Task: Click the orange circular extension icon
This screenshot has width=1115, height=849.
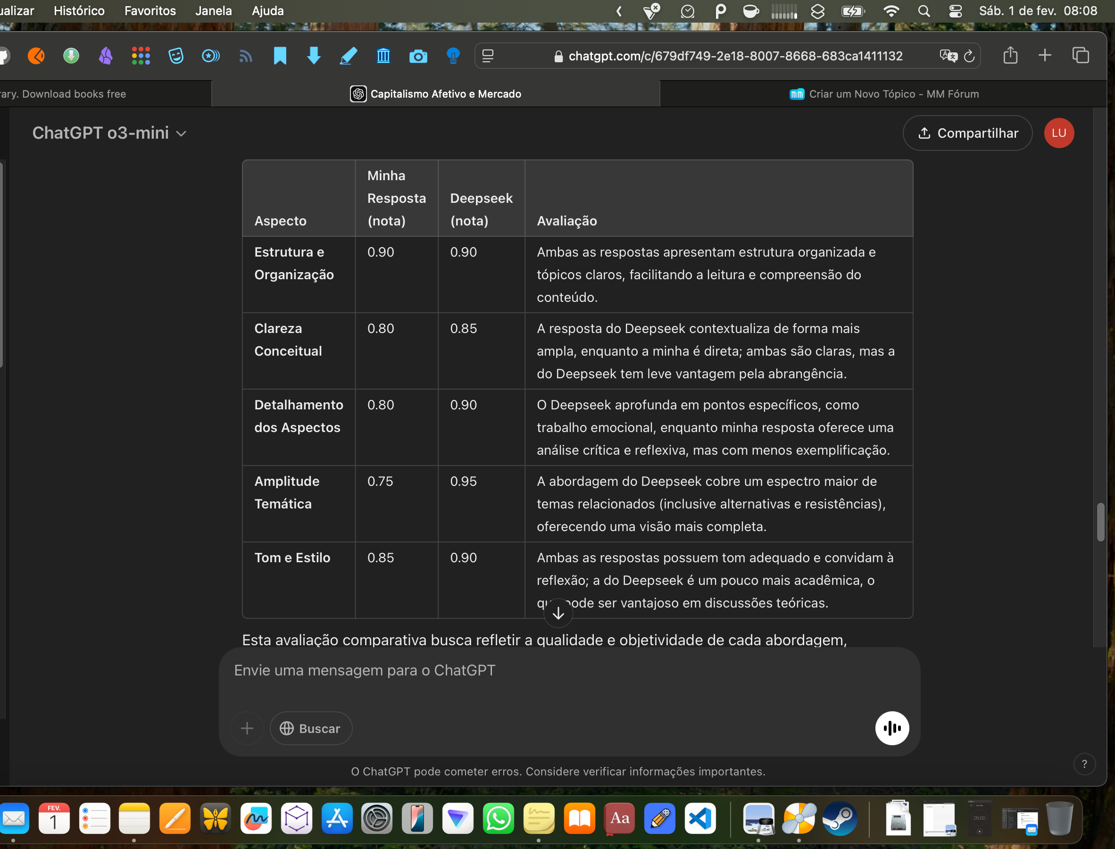Action: click(x=36, y=56)
